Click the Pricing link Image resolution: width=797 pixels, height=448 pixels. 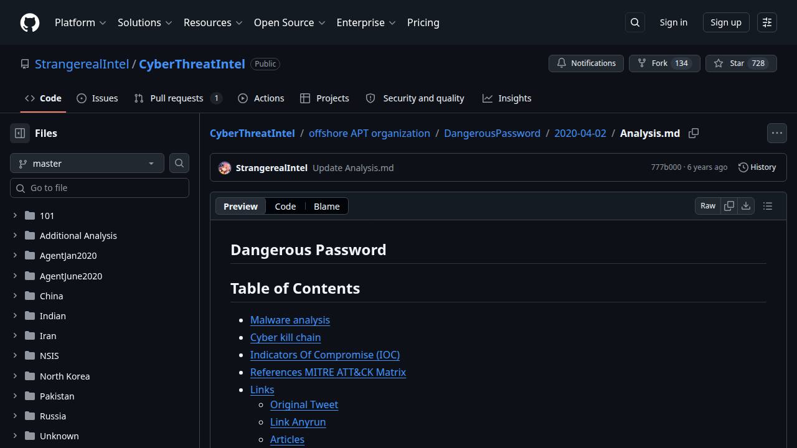423,22
